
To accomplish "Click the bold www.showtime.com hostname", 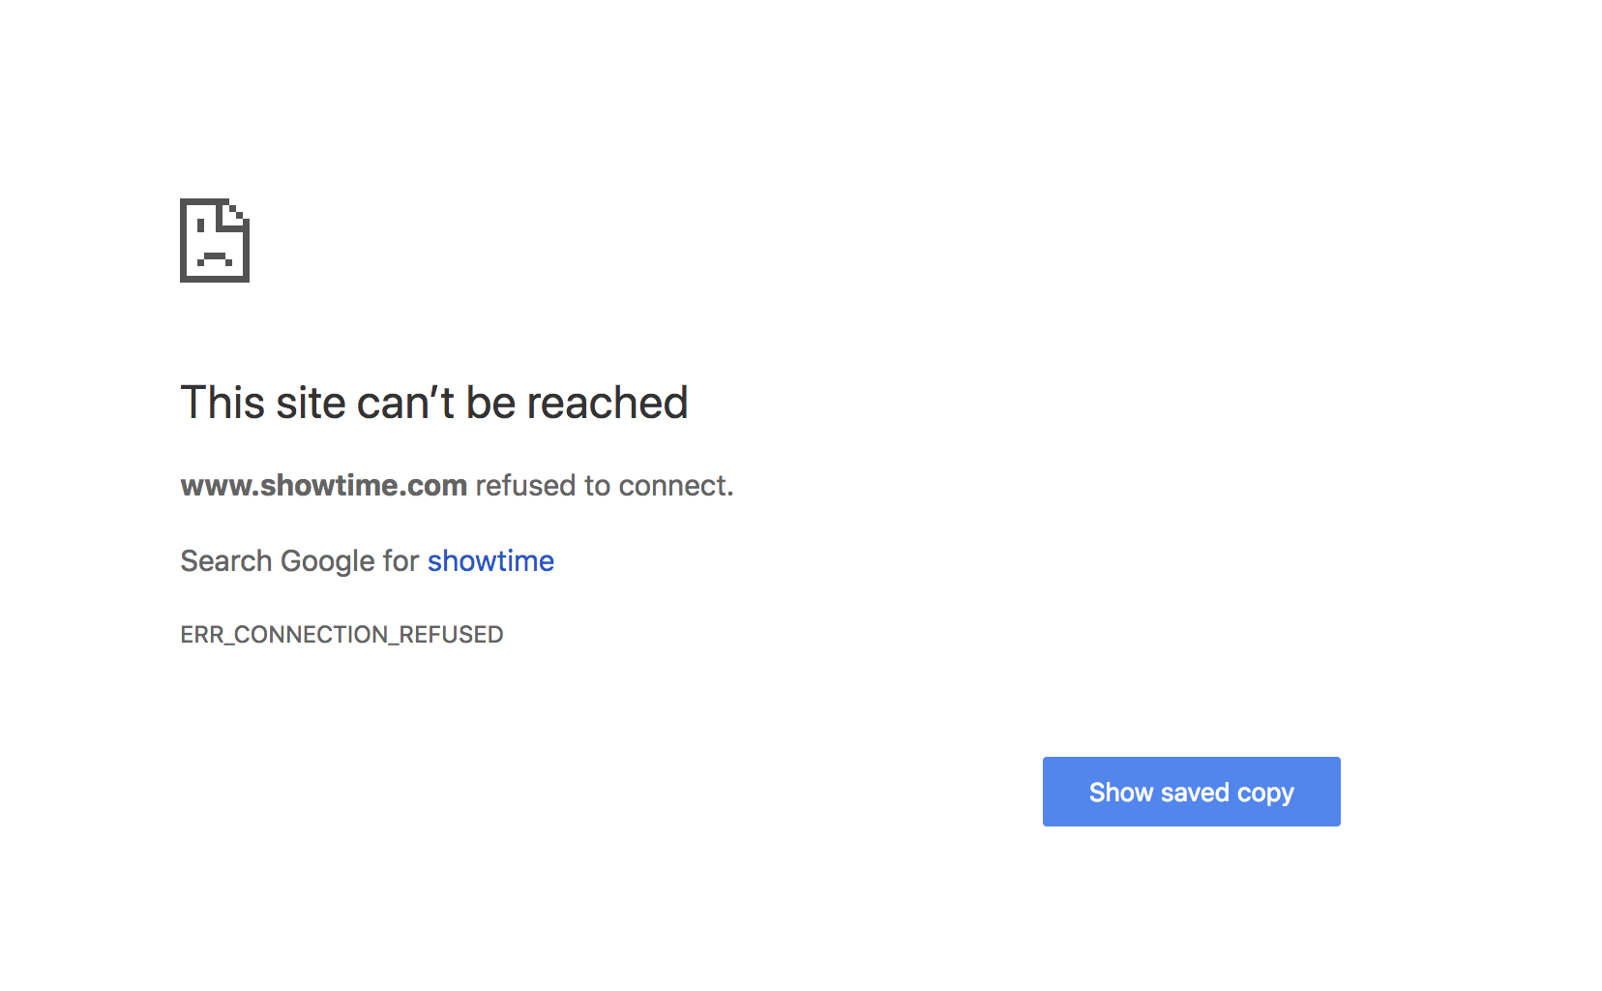I will [324, 486].
